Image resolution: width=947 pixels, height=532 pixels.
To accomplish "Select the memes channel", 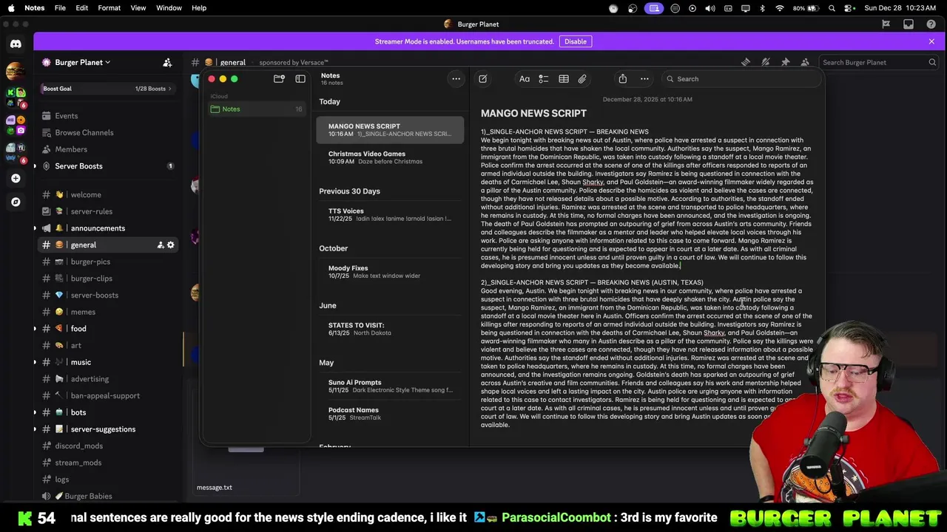I will pyautogui.click(x=107, y=312).
